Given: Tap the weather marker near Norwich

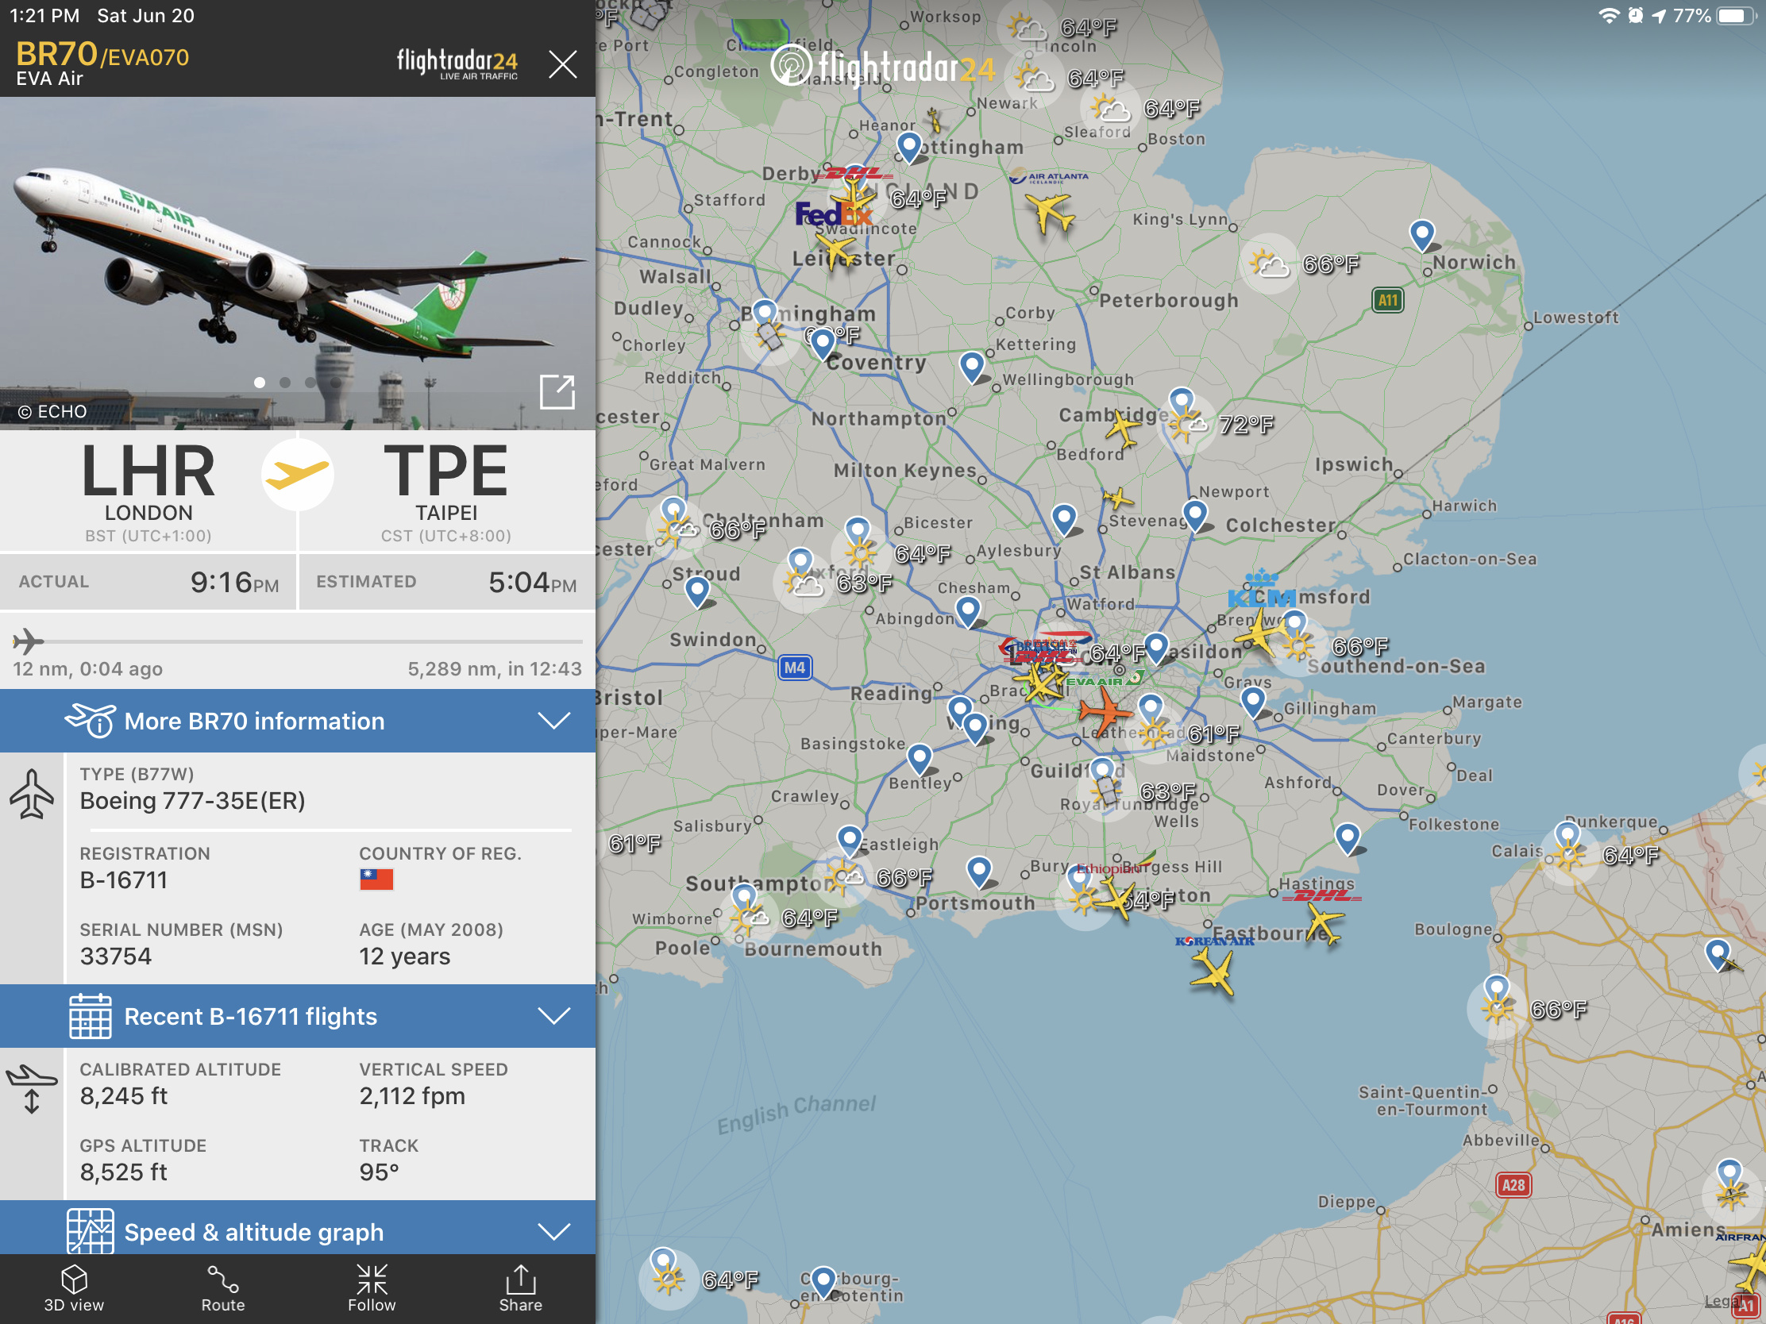Looking at the screenshot, I should [x=1269, y=264].
